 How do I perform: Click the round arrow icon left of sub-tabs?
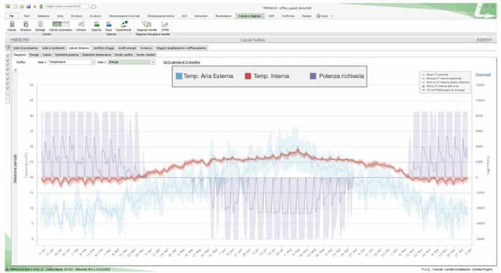tap(9, 48)
